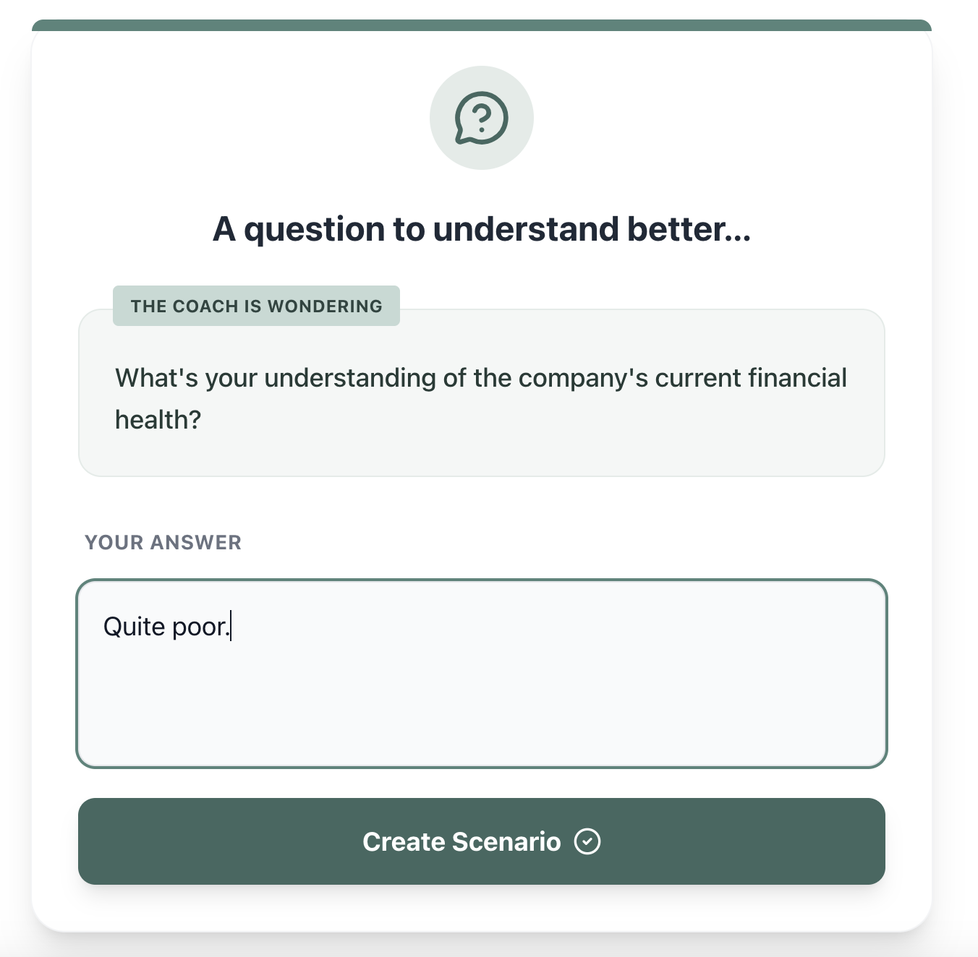Place the cursor after Quite poor
978x957 pixels.
click(x=230, y=626)
